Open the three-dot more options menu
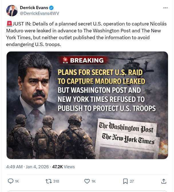174x192 pixels. coord(165,8)
